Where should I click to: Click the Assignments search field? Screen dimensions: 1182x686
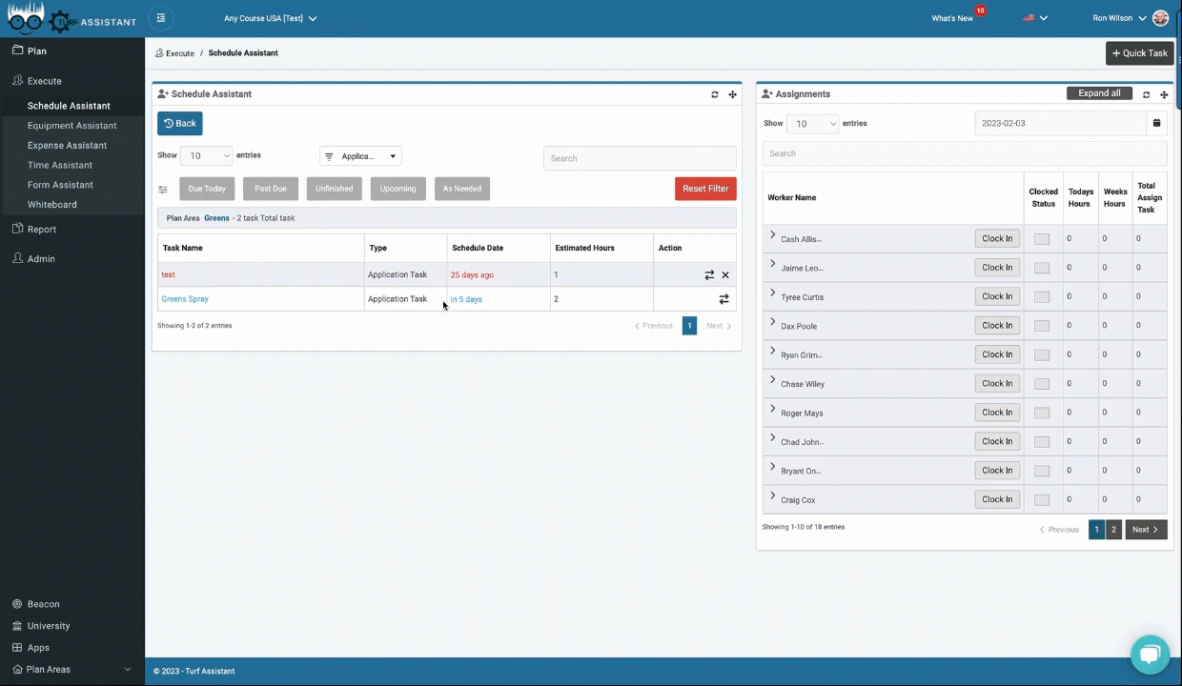click(x=964, y=153)
